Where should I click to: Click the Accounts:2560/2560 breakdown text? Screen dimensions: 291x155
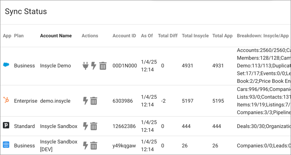(261, 50)
